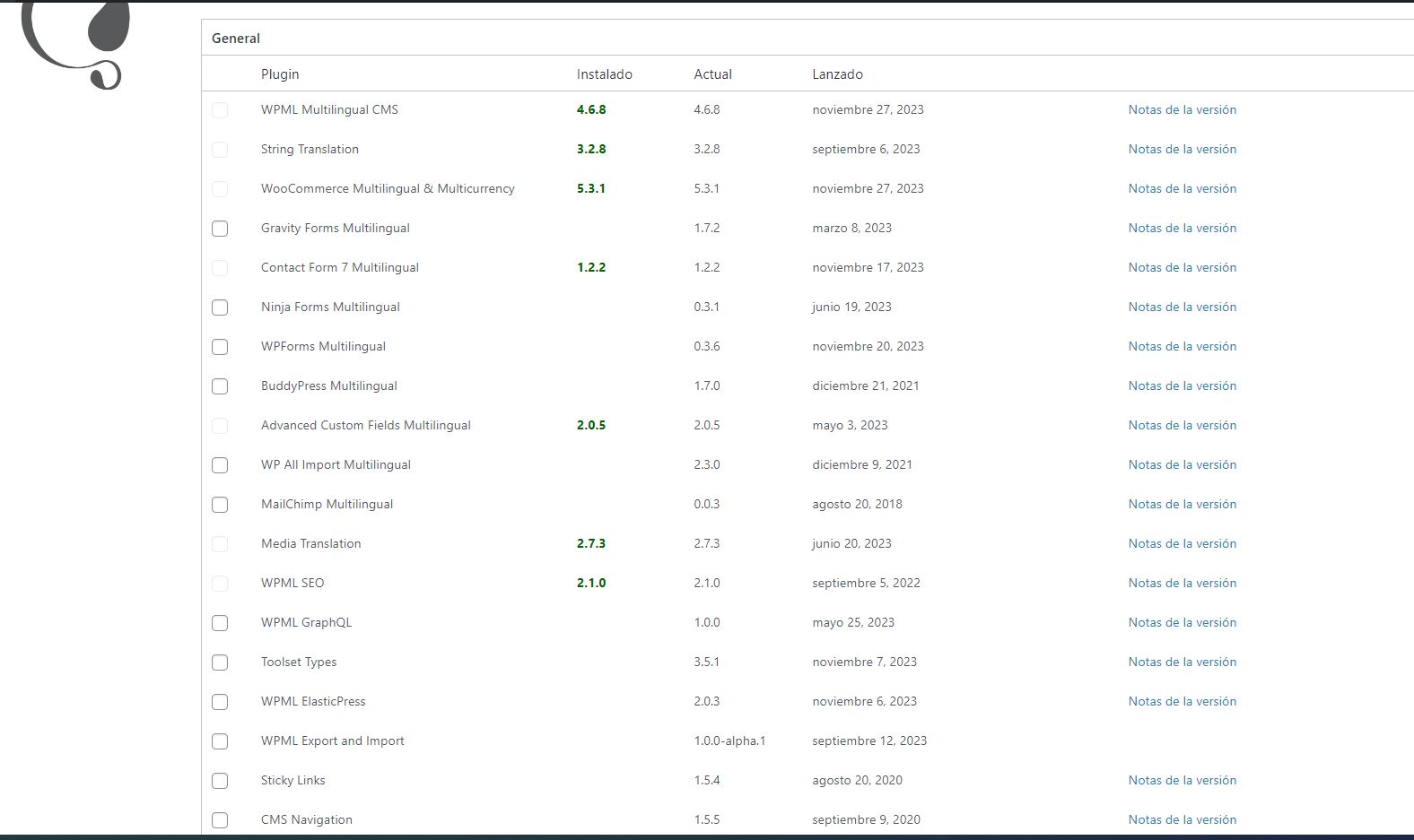Click the date marzo 8, 2023

click(x=852, y=228)
